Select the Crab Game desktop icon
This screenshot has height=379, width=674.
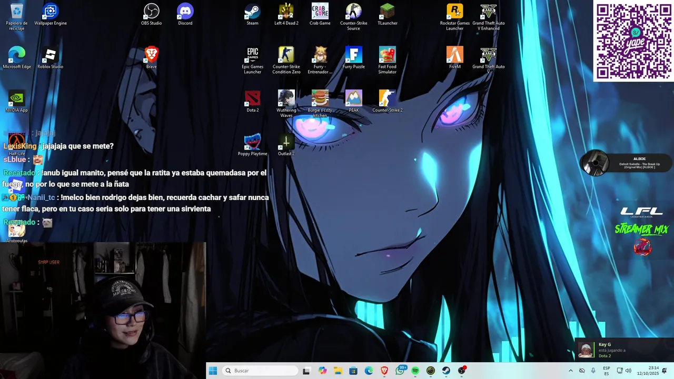click(320, 14)
